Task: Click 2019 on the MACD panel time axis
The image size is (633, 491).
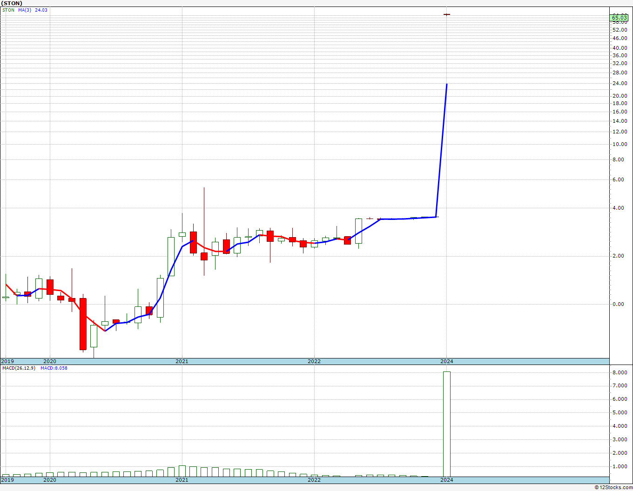Action: (7, 480)
